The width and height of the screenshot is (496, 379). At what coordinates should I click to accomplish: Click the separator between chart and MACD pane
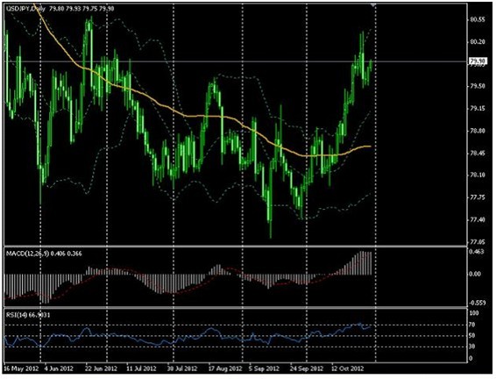[x=236, y=246]
